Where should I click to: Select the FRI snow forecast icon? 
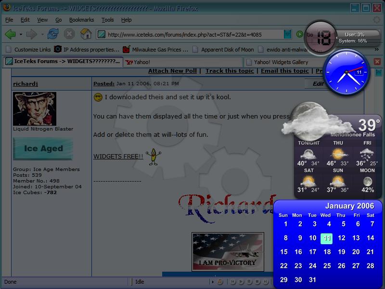367,154
